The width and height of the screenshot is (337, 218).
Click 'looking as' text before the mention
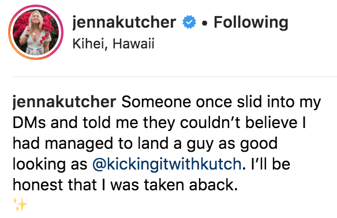click(x=50, y=164)
